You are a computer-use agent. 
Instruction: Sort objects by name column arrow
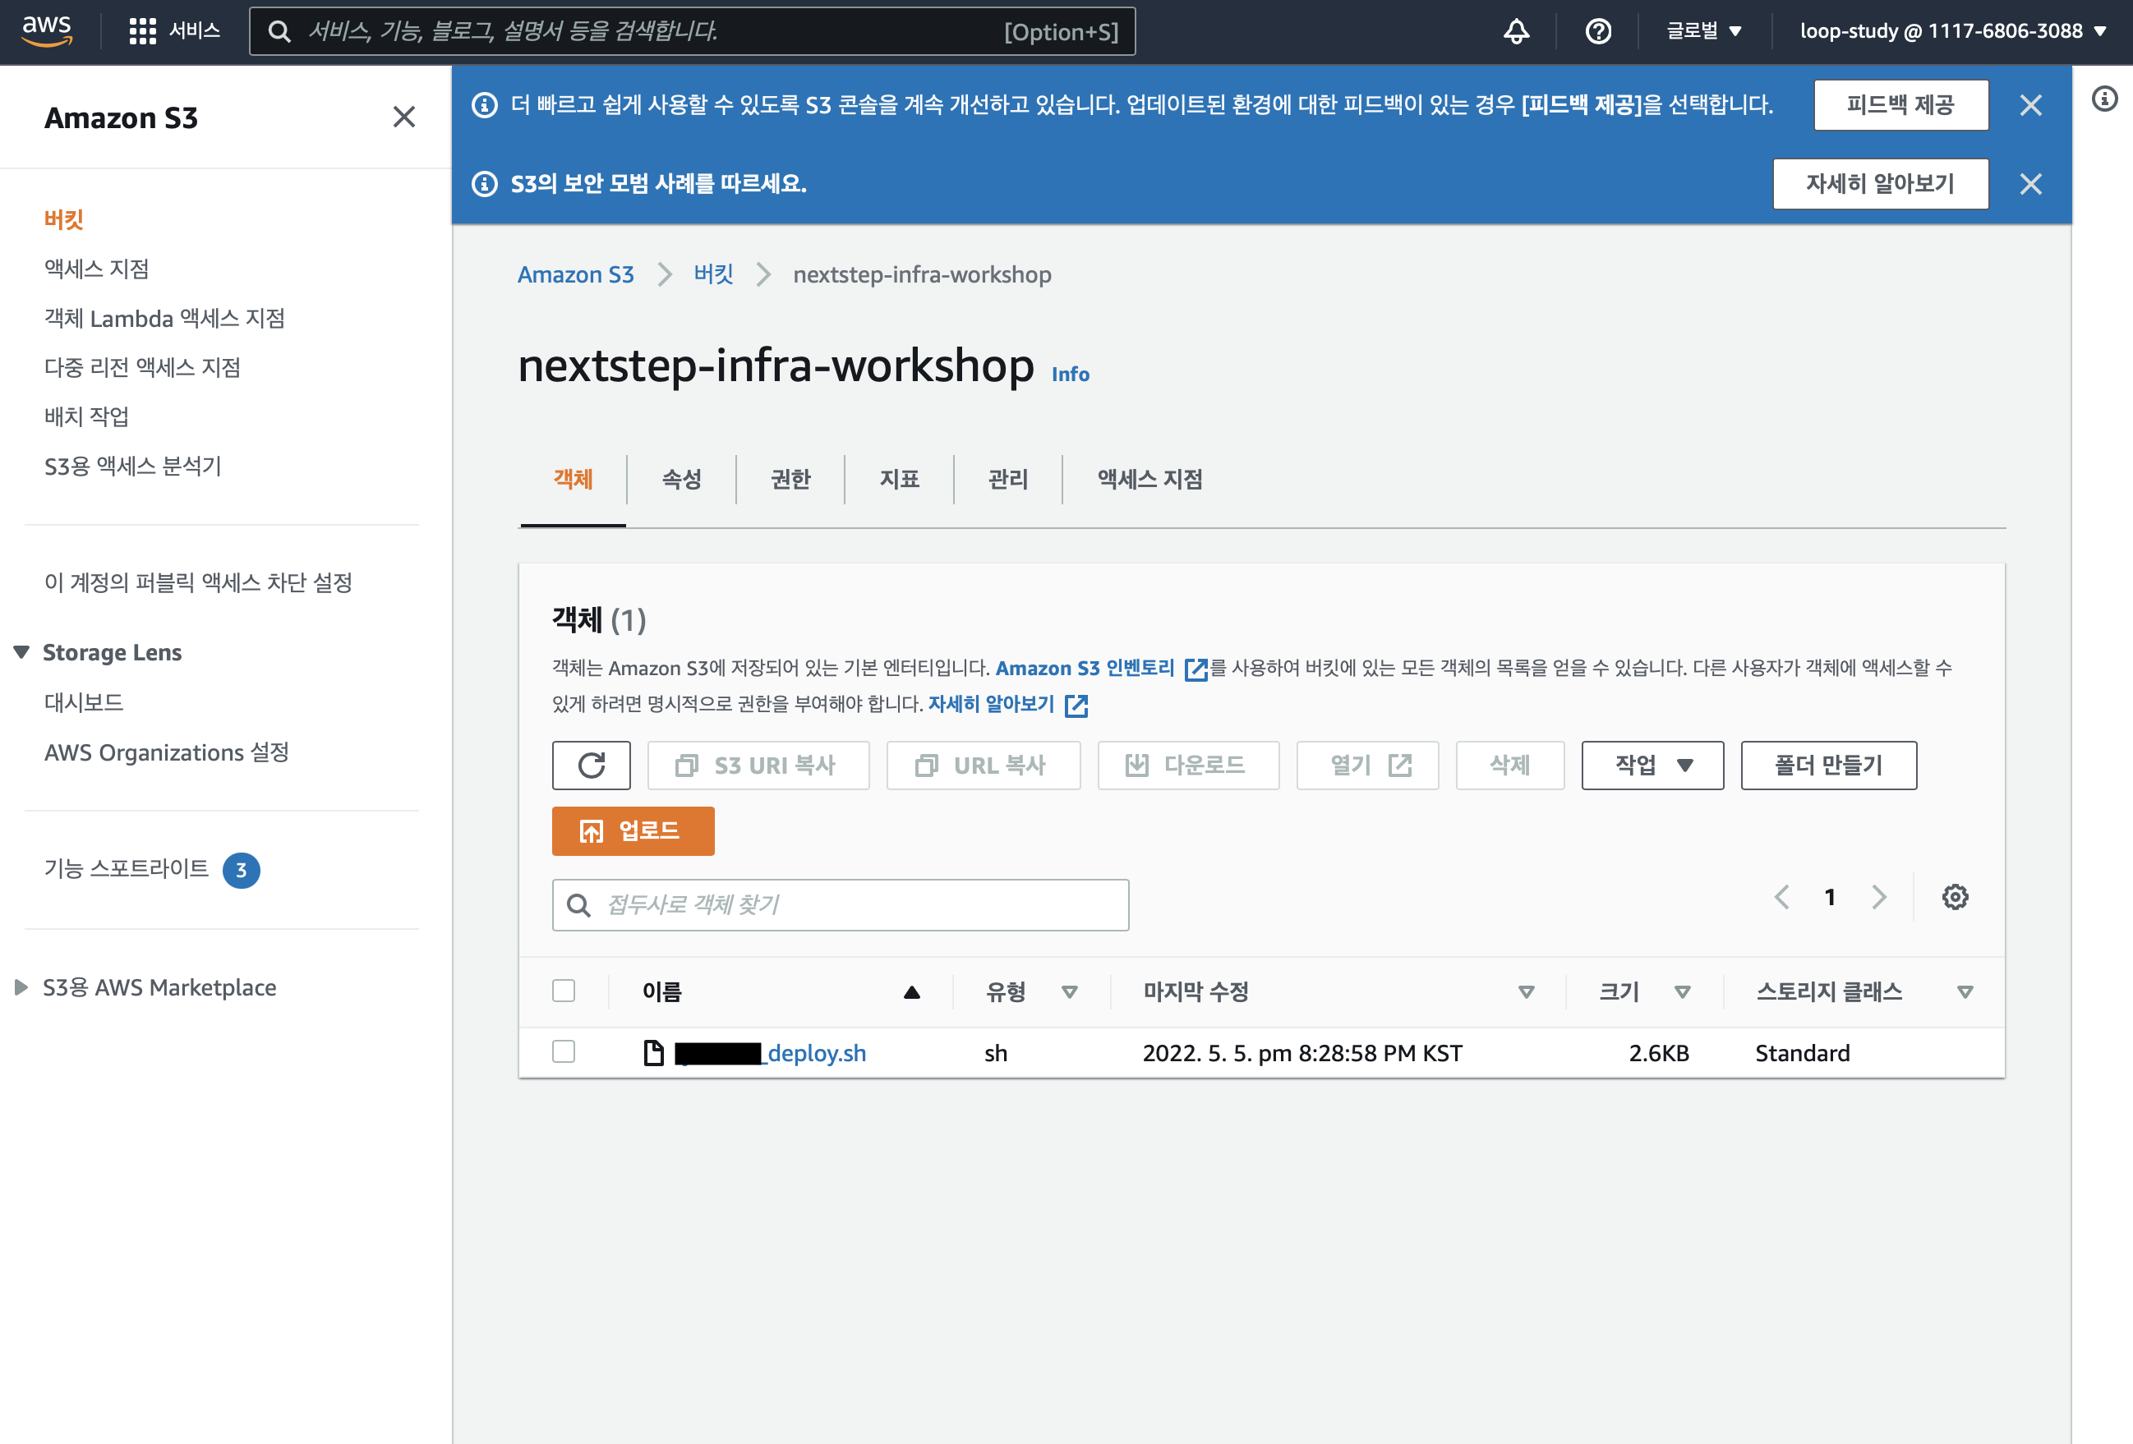[911, 991]
